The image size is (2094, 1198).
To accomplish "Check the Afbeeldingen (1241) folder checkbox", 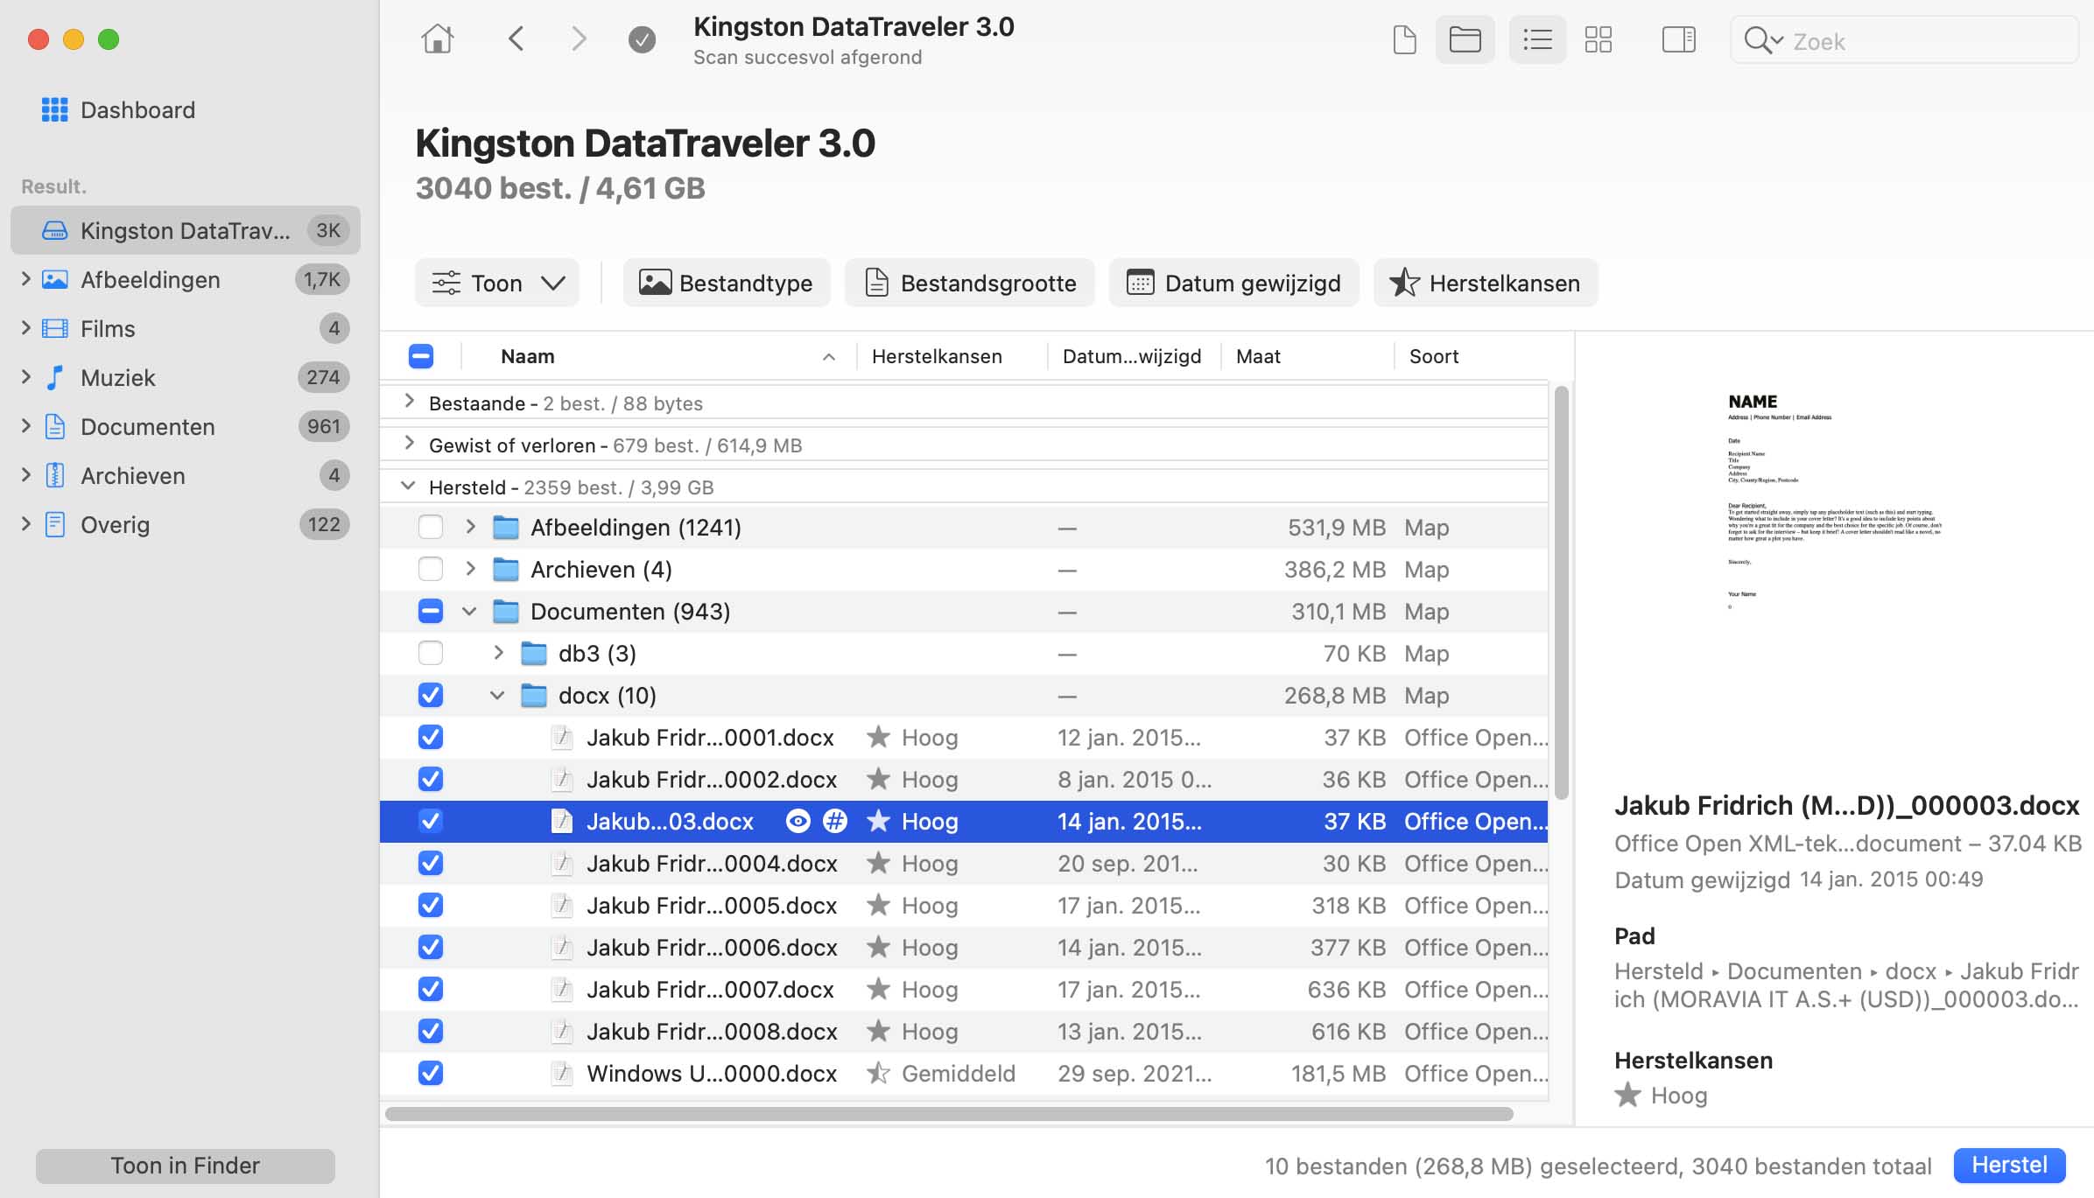I will pos(431,528).
